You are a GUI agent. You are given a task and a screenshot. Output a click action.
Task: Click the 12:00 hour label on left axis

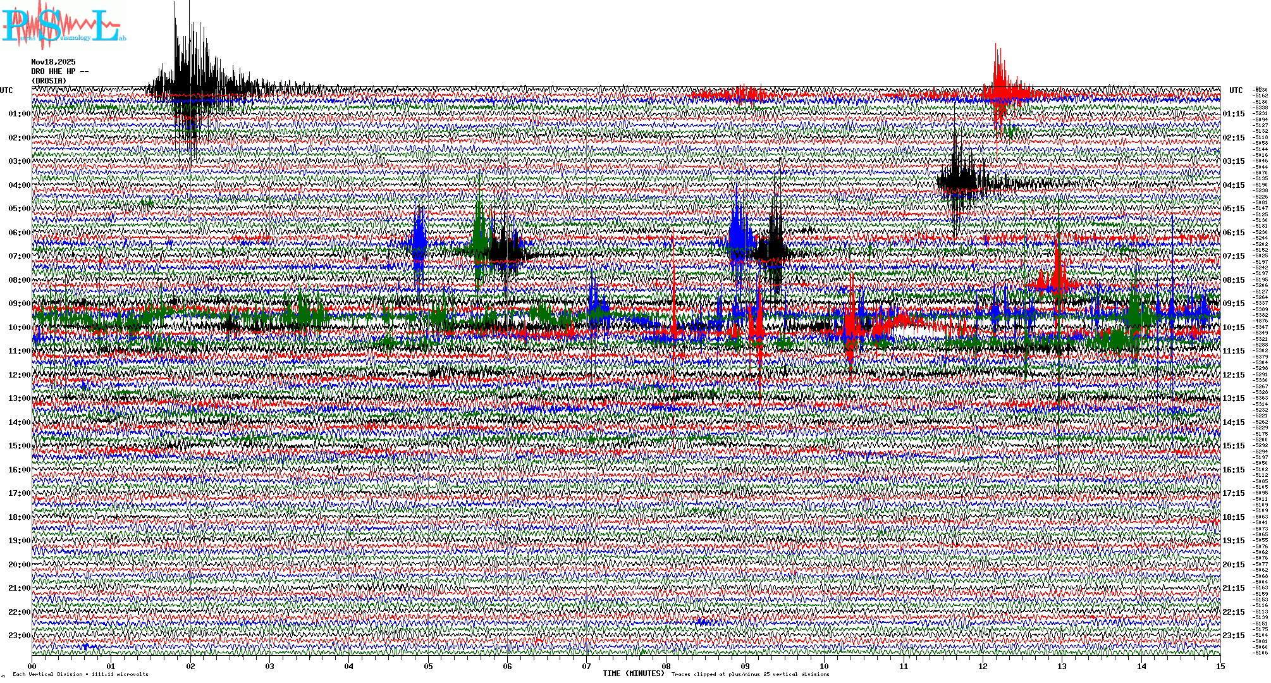(19, 375)
